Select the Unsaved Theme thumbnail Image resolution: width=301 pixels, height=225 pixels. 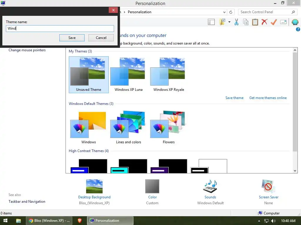point(89,75)
